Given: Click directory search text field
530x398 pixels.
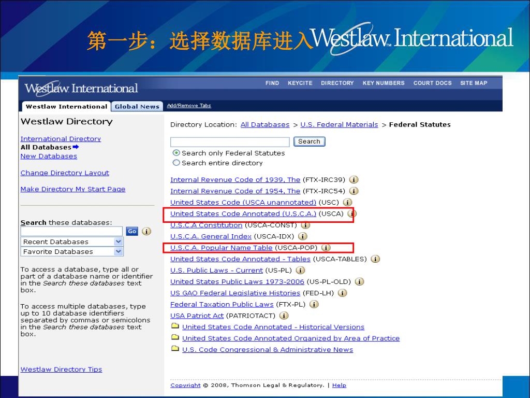Looking at the screenshot, I should tap(230, 142).
